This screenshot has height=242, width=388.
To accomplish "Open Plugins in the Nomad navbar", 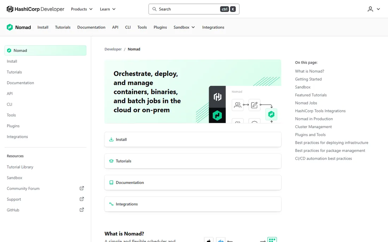I will (x=160, y=27).
